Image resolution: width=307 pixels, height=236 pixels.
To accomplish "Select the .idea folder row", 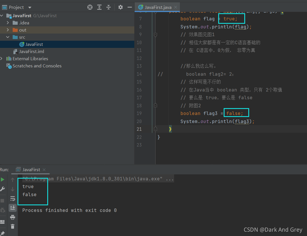I will [67, 23].
